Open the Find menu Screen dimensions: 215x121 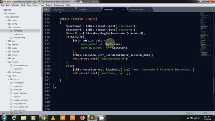[23, 5]
